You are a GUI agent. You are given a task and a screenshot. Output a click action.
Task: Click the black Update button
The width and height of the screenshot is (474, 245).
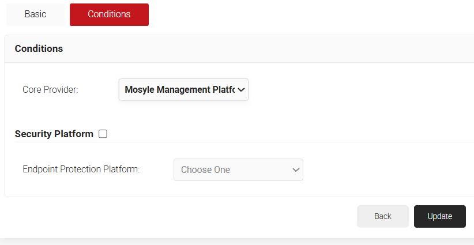[x=439, y=216]
